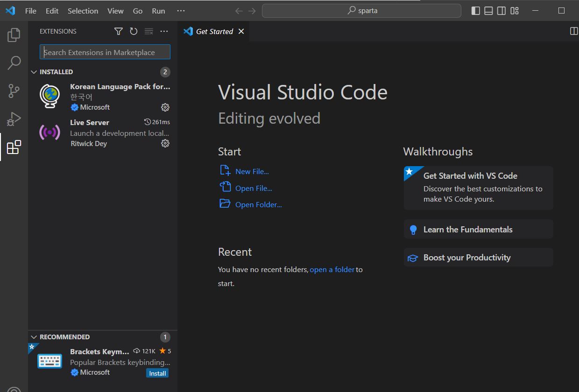Install Brackets Keymap extension
Image resolution: width=579 pixels, height=392 pixels.
[x=157, y=373]
